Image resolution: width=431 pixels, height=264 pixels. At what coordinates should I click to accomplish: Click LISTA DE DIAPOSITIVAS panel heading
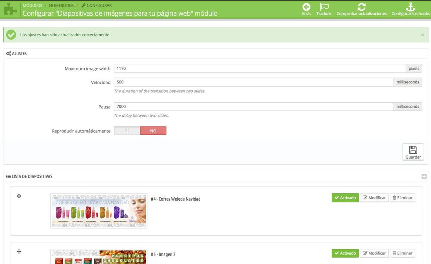[29, 176]
